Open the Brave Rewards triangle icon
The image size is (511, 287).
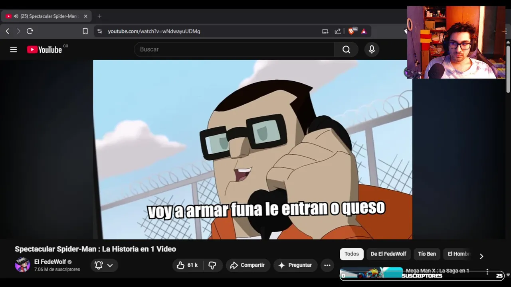pos(364,31)
